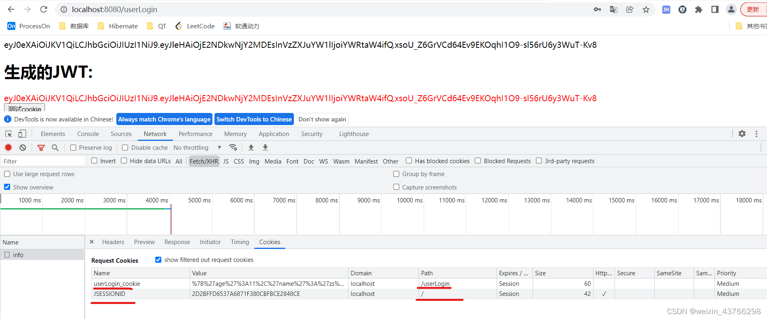Uncheck show filtered out request cookies
Screen dimensions: 767x319
tap(159, 260)
